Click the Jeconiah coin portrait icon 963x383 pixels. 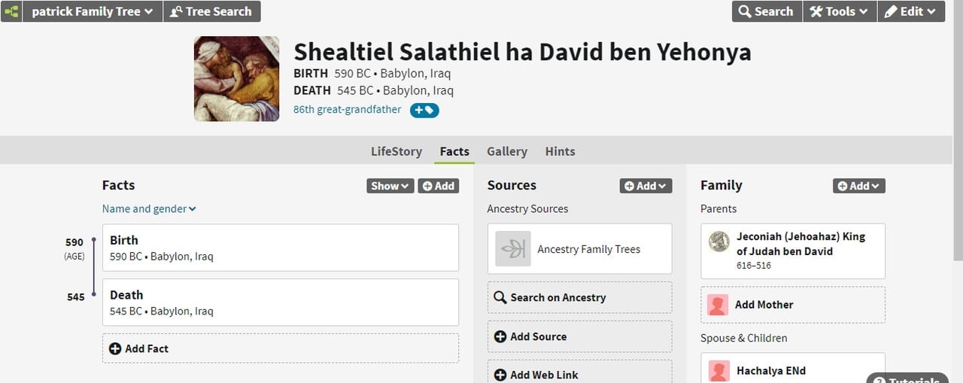pos(719,242)
